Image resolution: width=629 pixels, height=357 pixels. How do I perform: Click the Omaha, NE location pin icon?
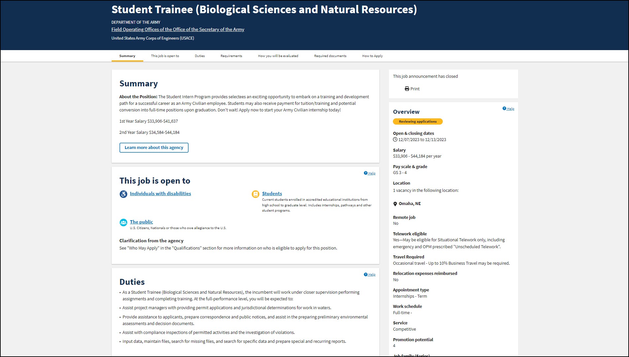coord(395,204)
